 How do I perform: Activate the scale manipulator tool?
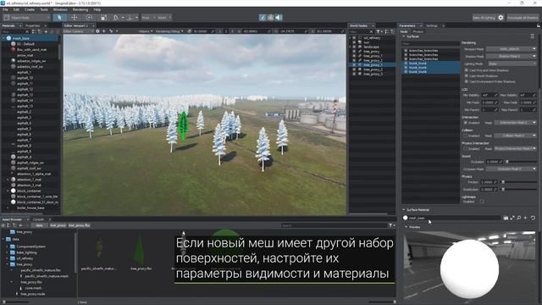click(x=103, y=17)
